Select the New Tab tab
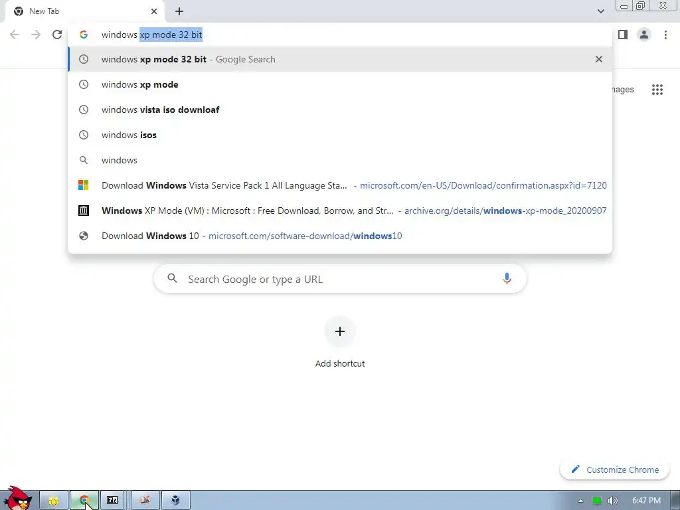The height and width of the screenshot is (510, 680). tap(85, 11)
